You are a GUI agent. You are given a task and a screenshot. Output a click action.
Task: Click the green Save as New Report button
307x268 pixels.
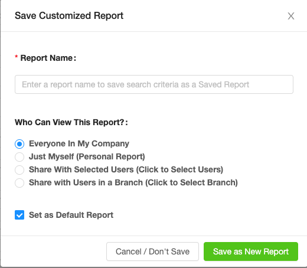(x=251, y=251)
